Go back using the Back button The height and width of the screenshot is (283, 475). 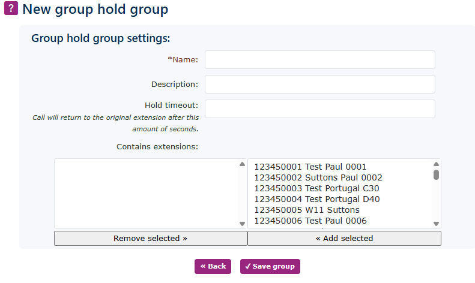tap(213, 266)
